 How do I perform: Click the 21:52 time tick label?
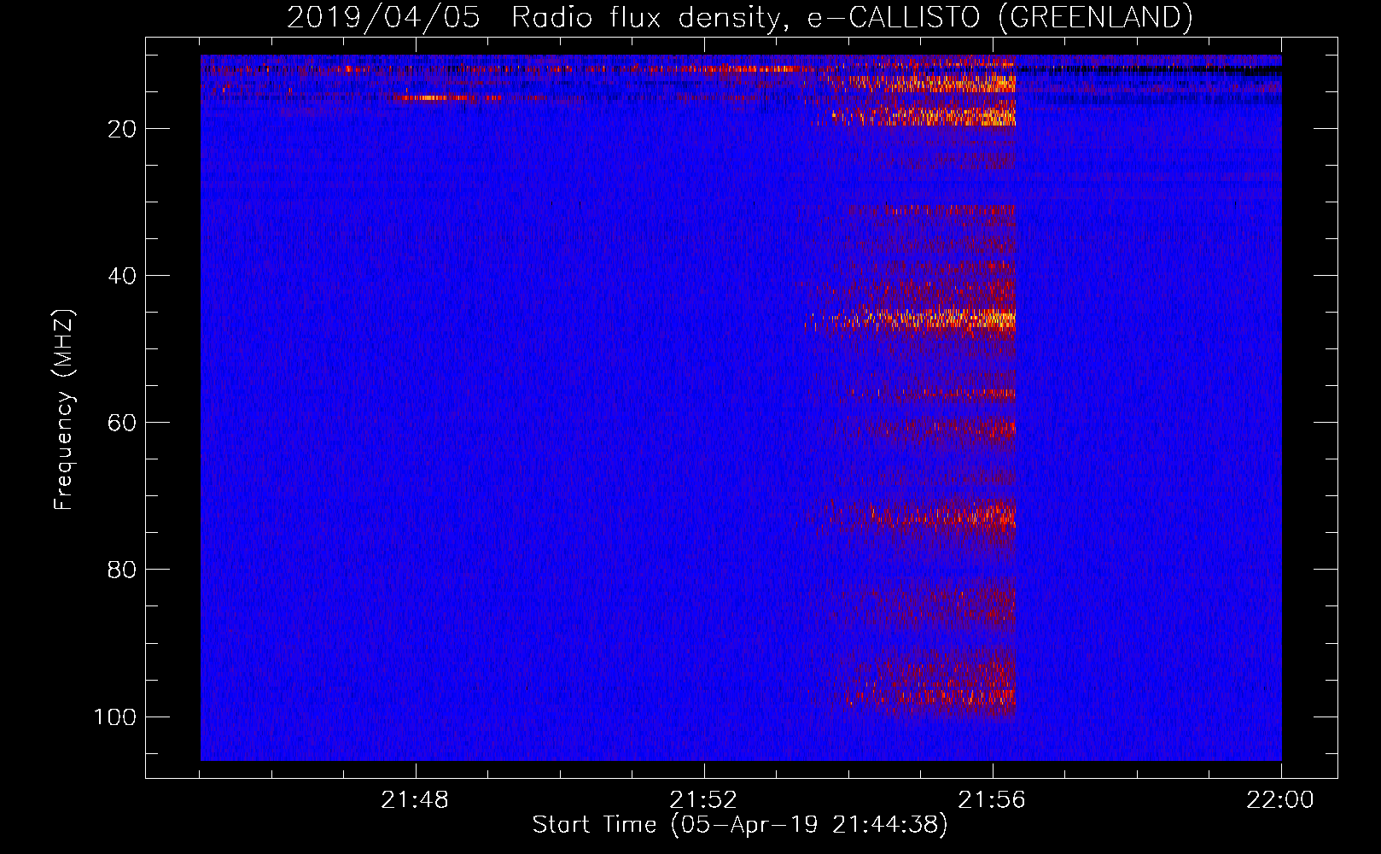pos(703,800)
